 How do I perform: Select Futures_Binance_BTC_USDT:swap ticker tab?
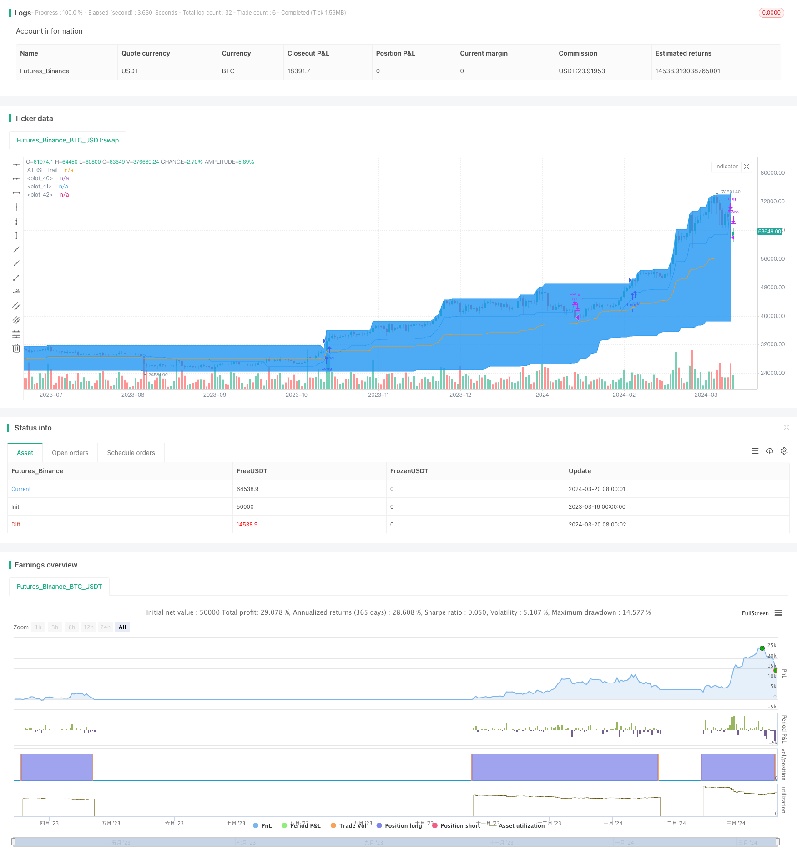click(68, 140)
